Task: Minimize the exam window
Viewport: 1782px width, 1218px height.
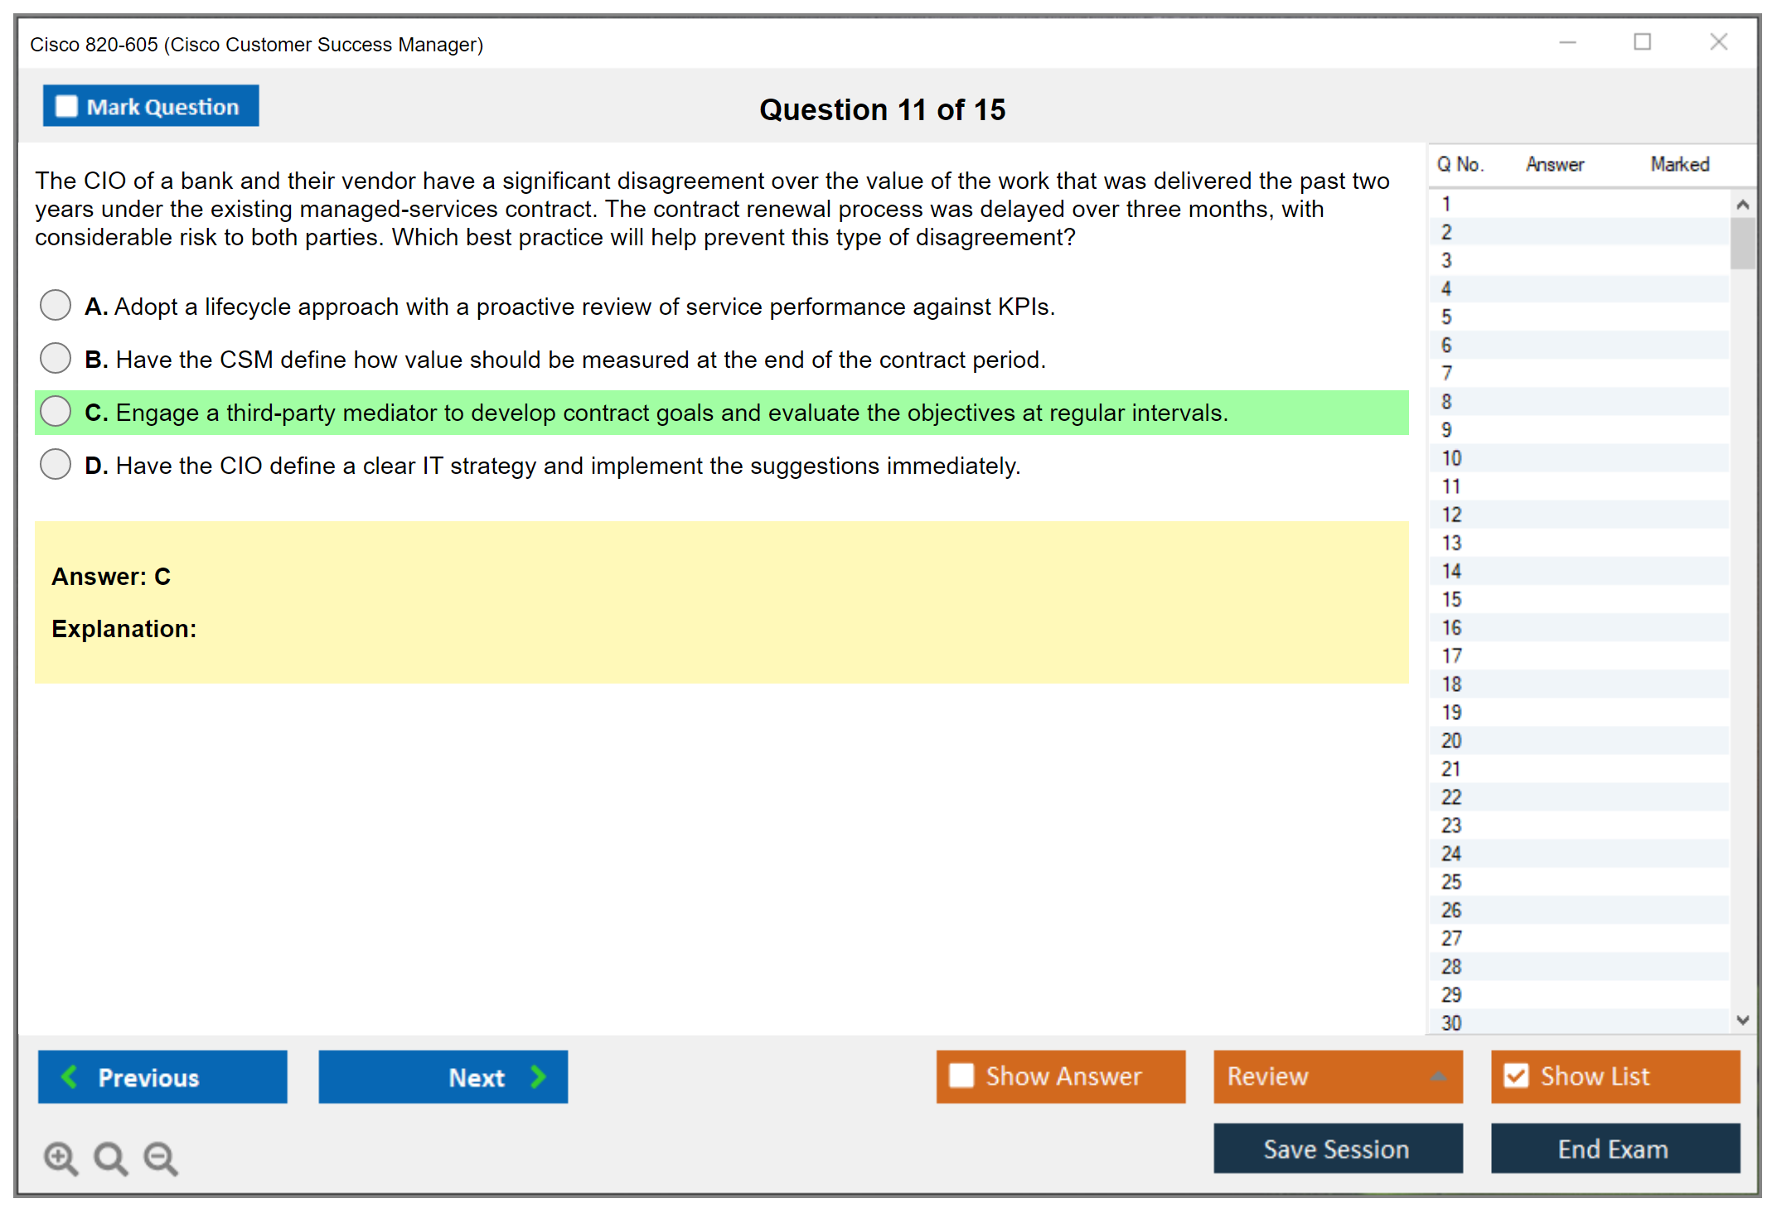Action: point(1567,42)
